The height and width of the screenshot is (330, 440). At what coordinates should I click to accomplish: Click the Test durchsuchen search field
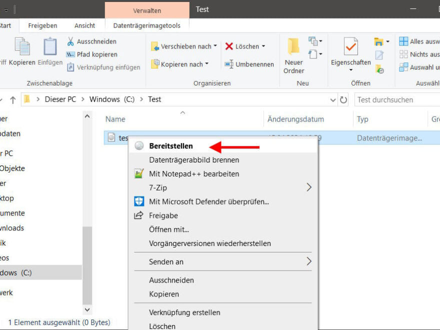click(395, 99)
